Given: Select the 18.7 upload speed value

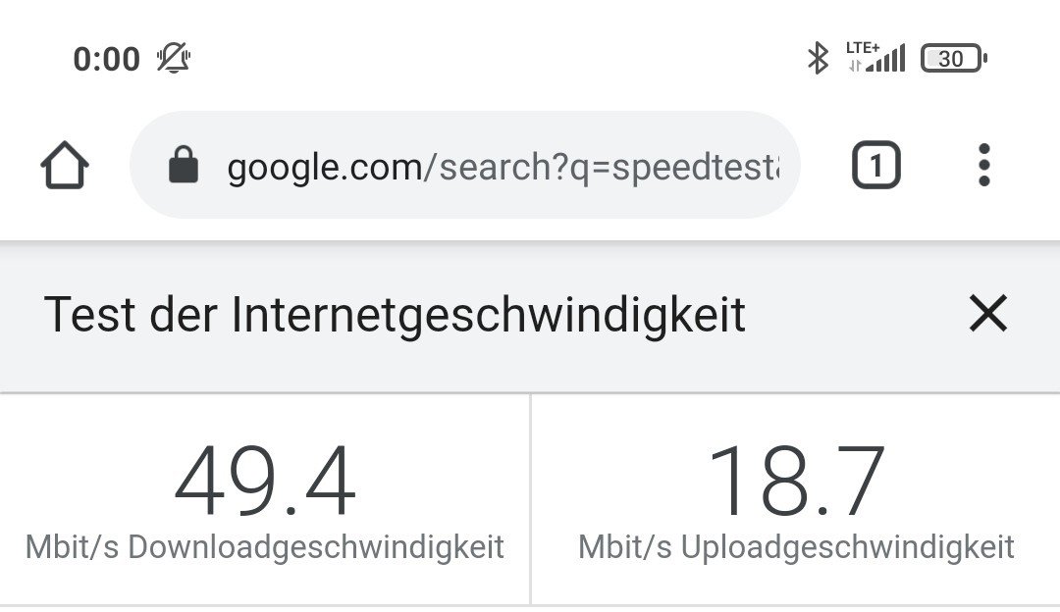Looking at the screenshot, I should tap(796, 481).
